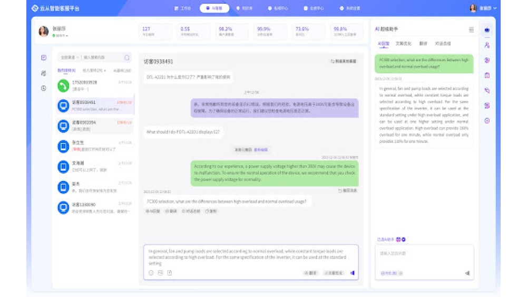Send the AI assistant question
The width and height of the screenshot is (527, 297).
[467, 273]
